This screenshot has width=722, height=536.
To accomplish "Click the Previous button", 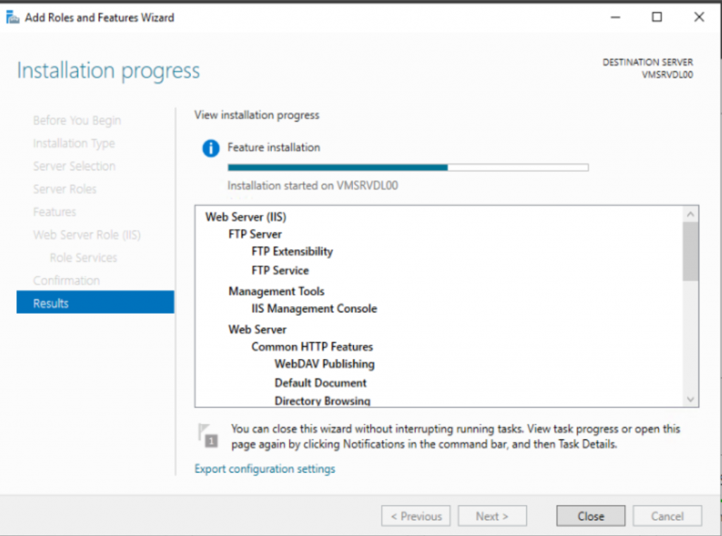I will click(x=415, y=516).
